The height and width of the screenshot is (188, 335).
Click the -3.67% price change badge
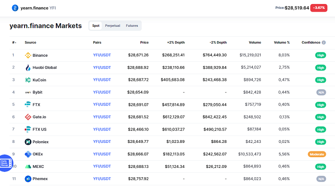pyautogui.click(x=319, y=8)
